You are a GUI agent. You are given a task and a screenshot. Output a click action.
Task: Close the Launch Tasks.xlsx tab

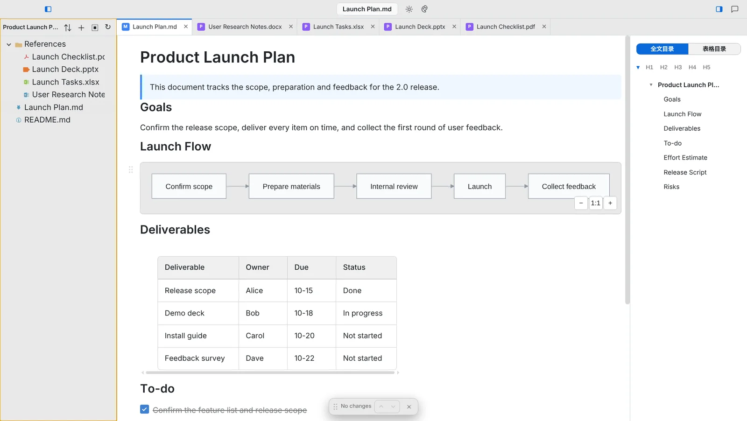(x=373, y=27)
